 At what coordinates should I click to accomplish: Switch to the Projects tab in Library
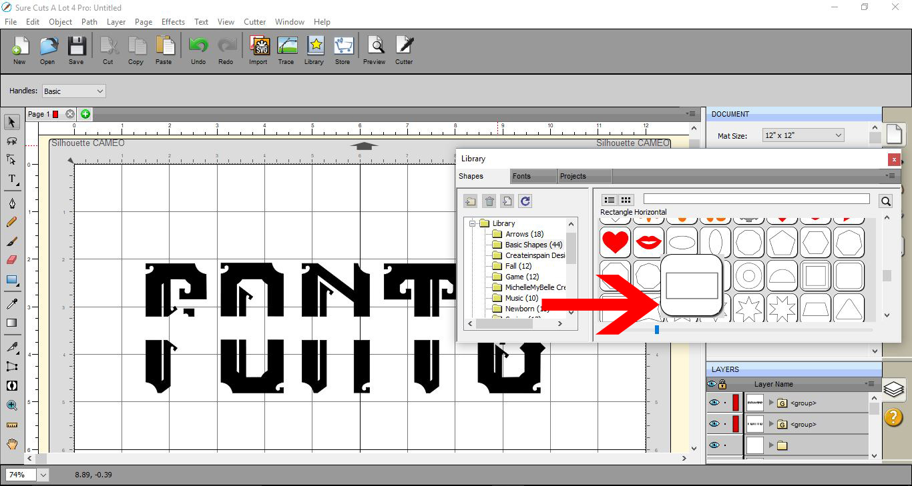point(584,176)
